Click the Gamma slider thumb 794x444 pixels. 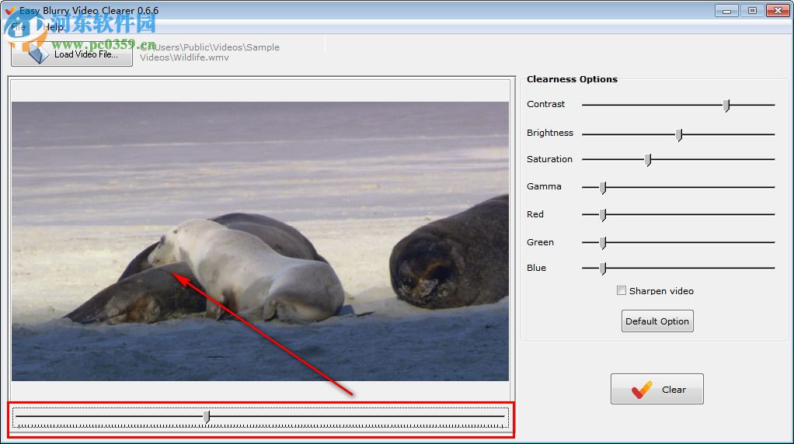(x=603, y=188)
